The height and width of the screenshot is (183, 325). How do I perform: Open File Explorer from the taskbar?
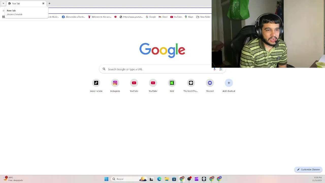point(167,179)
